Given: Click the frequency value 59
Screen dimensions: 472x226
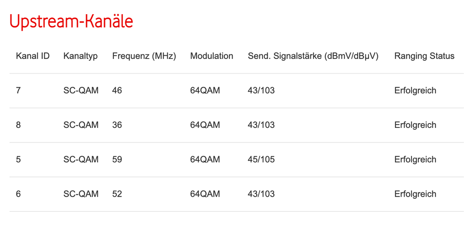Looking at the screenshot, I should coord(117,159).
